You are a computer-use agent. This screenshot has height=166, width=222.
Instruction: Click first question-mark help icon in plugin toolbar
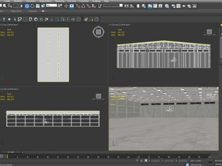(79, 19)
